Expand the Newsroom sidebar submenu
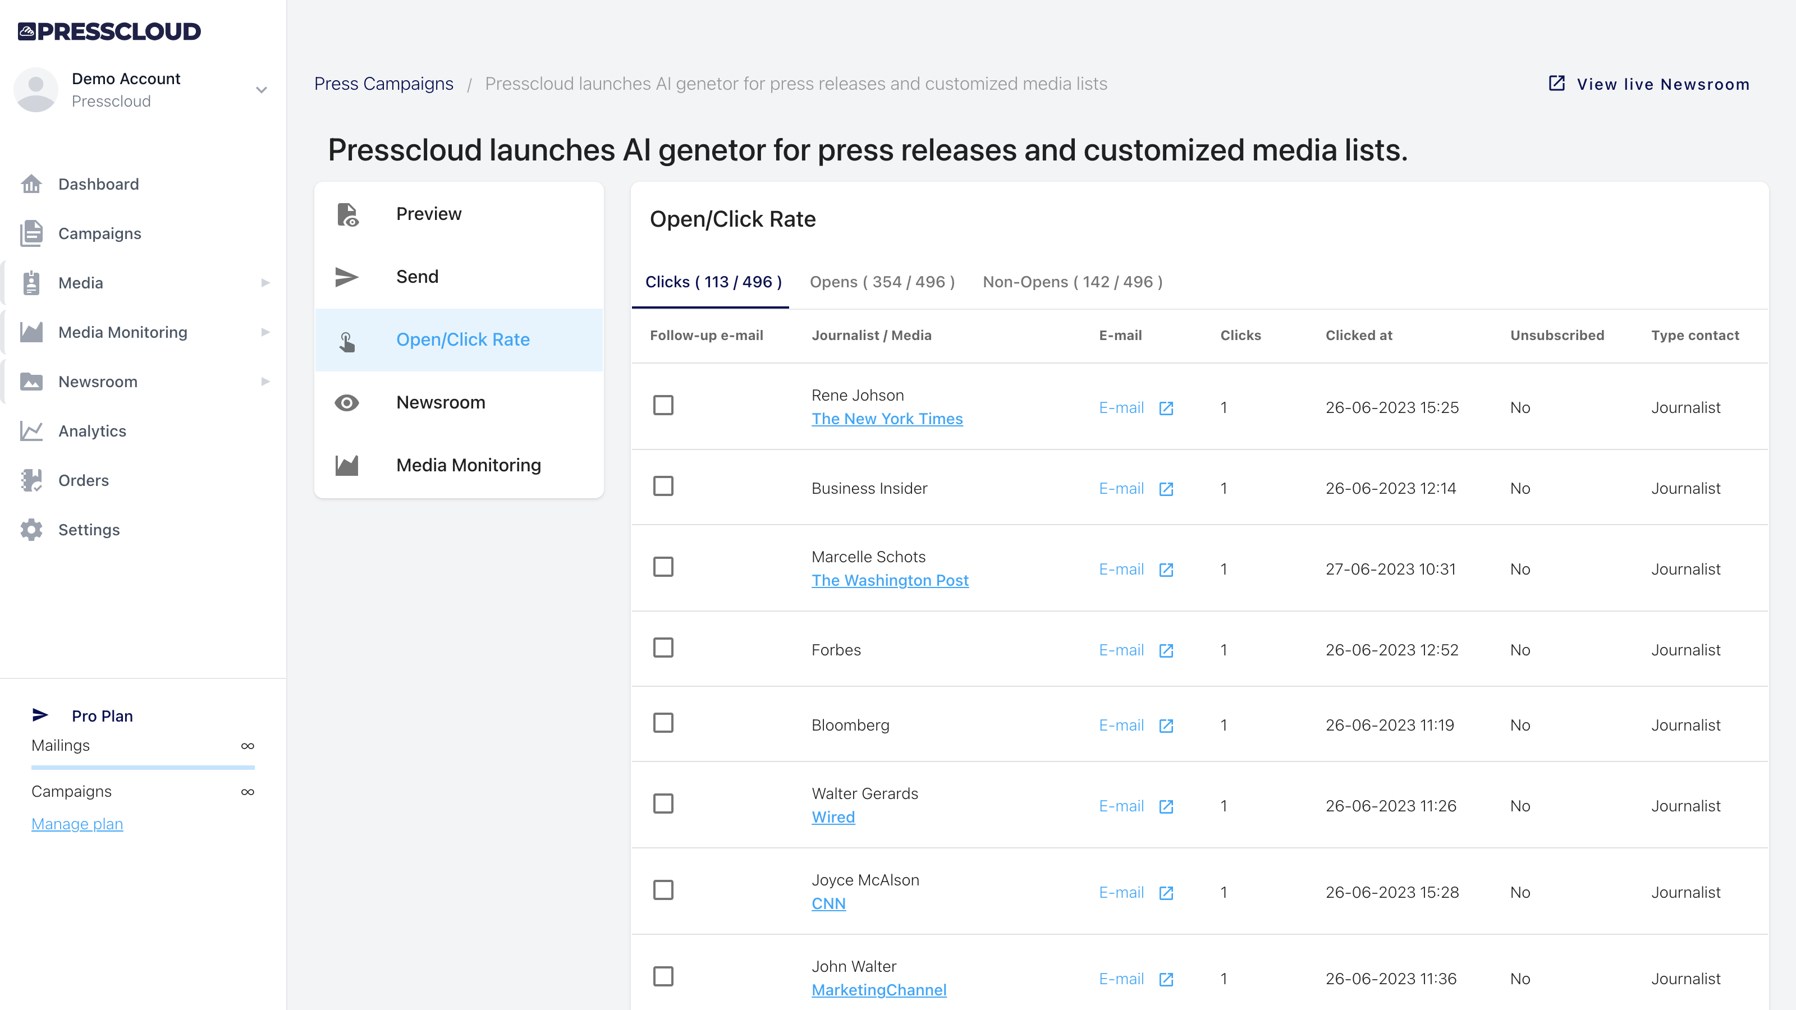Image resolution: width=1796 pixels, height=1010 pixels. (x=265, y=382)
